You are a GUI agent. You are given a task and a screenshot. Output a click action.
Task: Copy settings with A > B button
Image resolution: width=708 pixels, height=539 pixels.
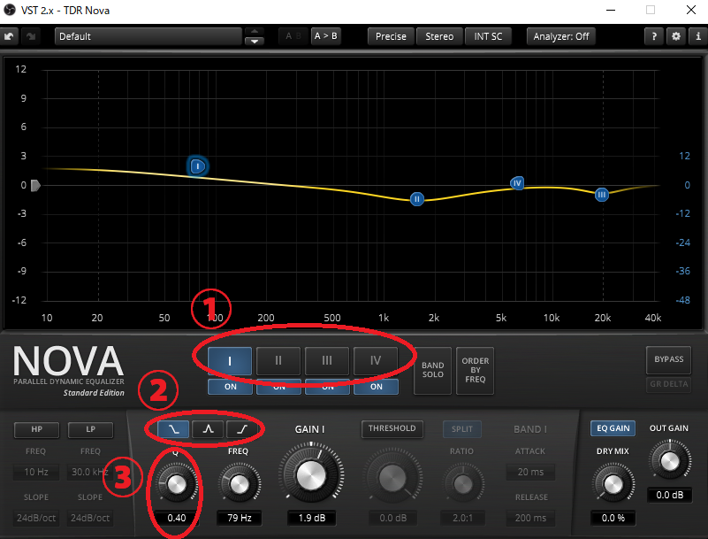[x=325, y=36]
